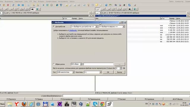Click the orange circle toolbar icon
The image size is (190, 107).
(x=4, y=5)
